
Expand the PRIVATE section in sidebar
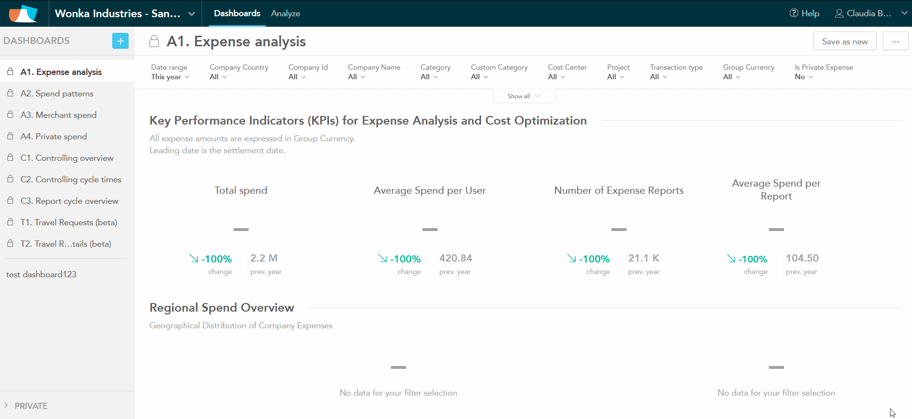click(7, 406)
